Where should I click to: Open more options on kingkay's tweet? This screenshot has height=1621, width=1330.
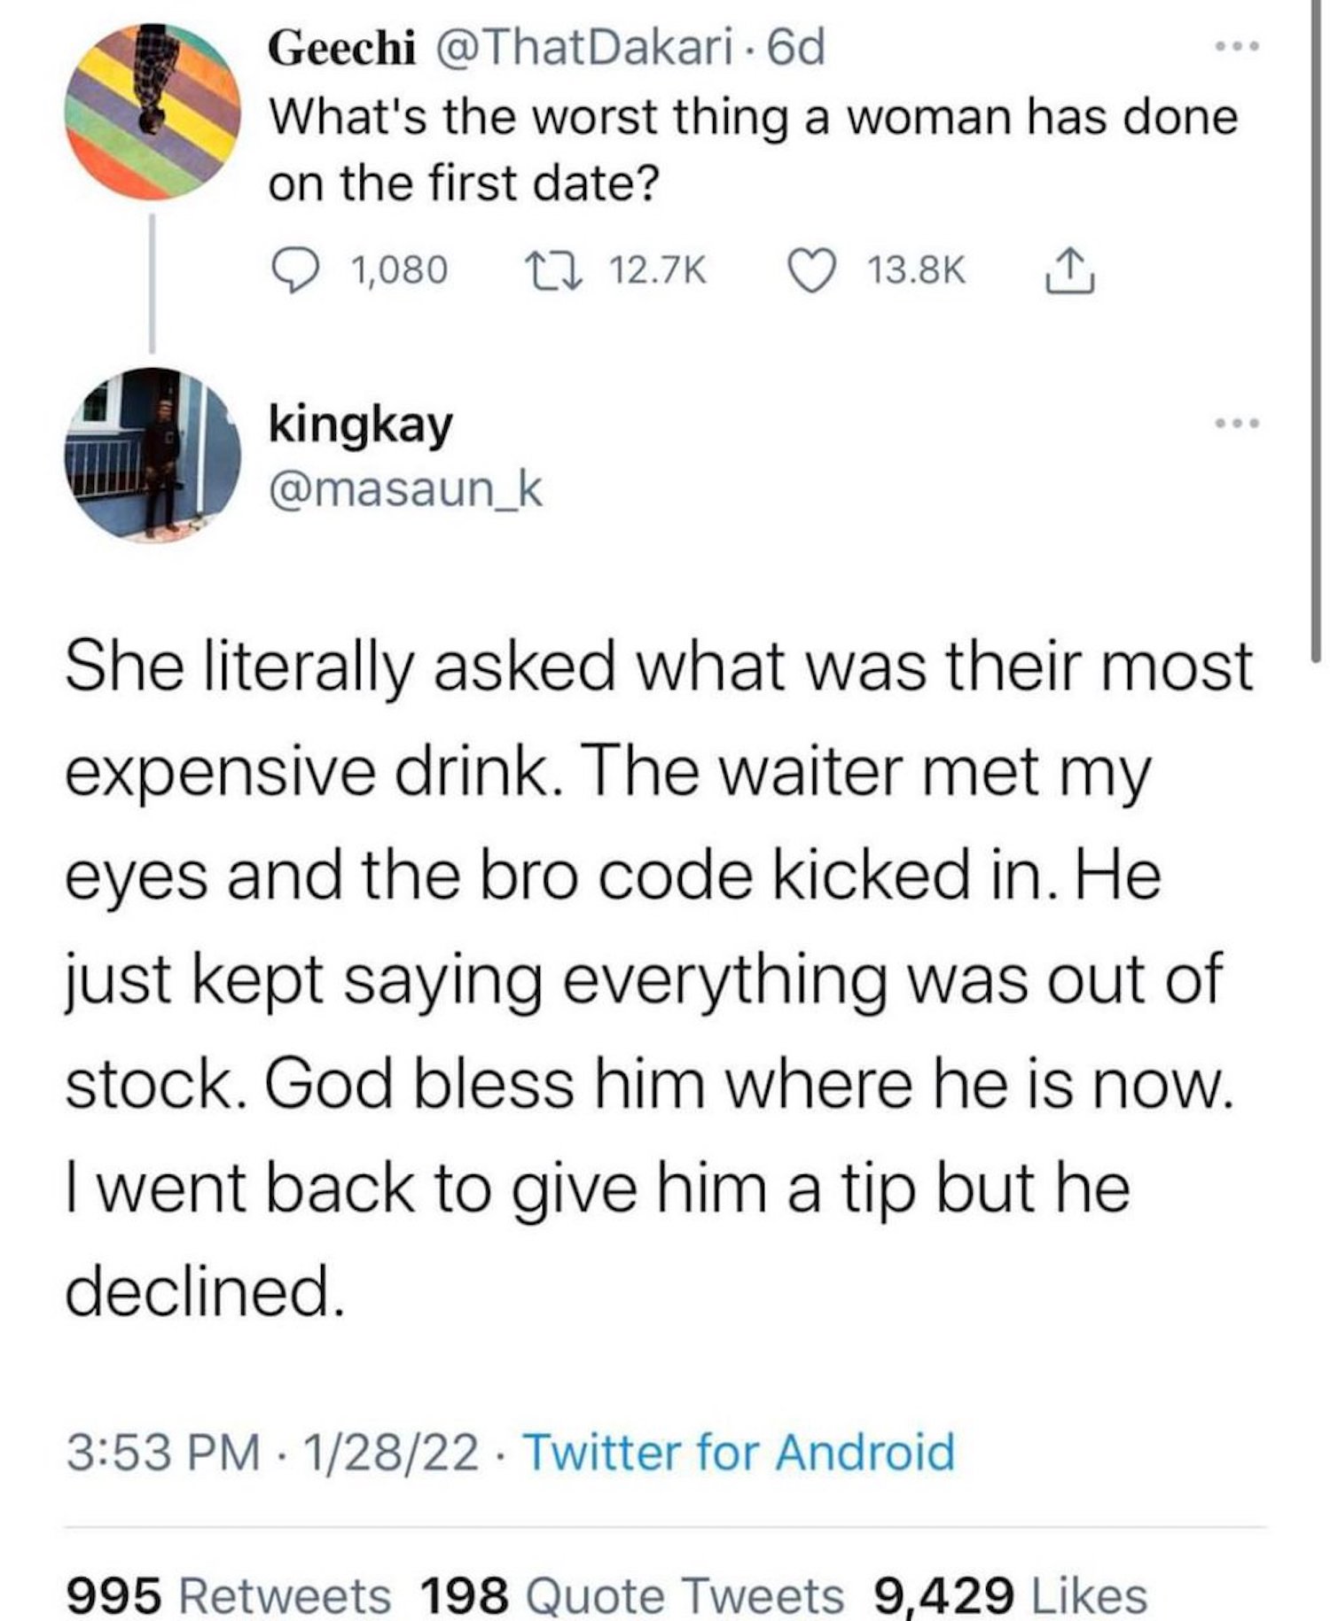click(x=1238, y=425)
